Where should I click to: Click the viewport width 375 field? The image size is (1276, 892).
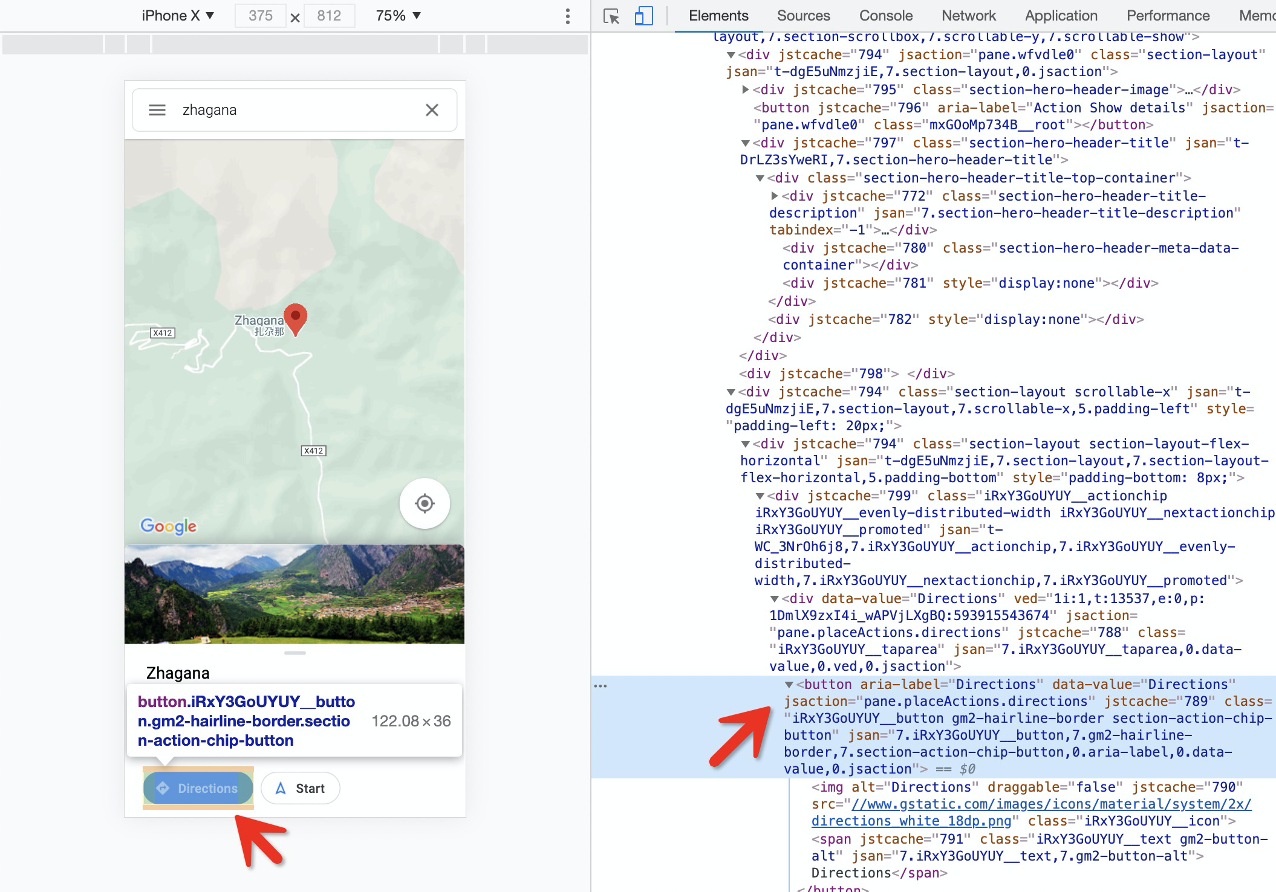[x=260, y=16]
